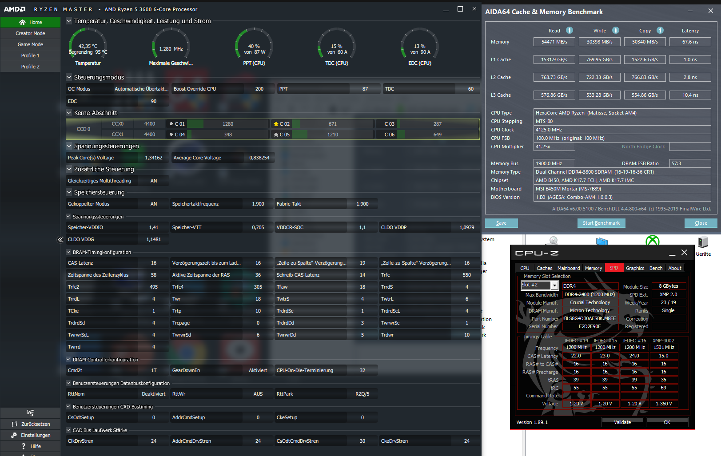This screenshot has height=456, width=721.
Task: Collapse the Zusätzliche Steuerung section
Action: (x=69, y=169)
